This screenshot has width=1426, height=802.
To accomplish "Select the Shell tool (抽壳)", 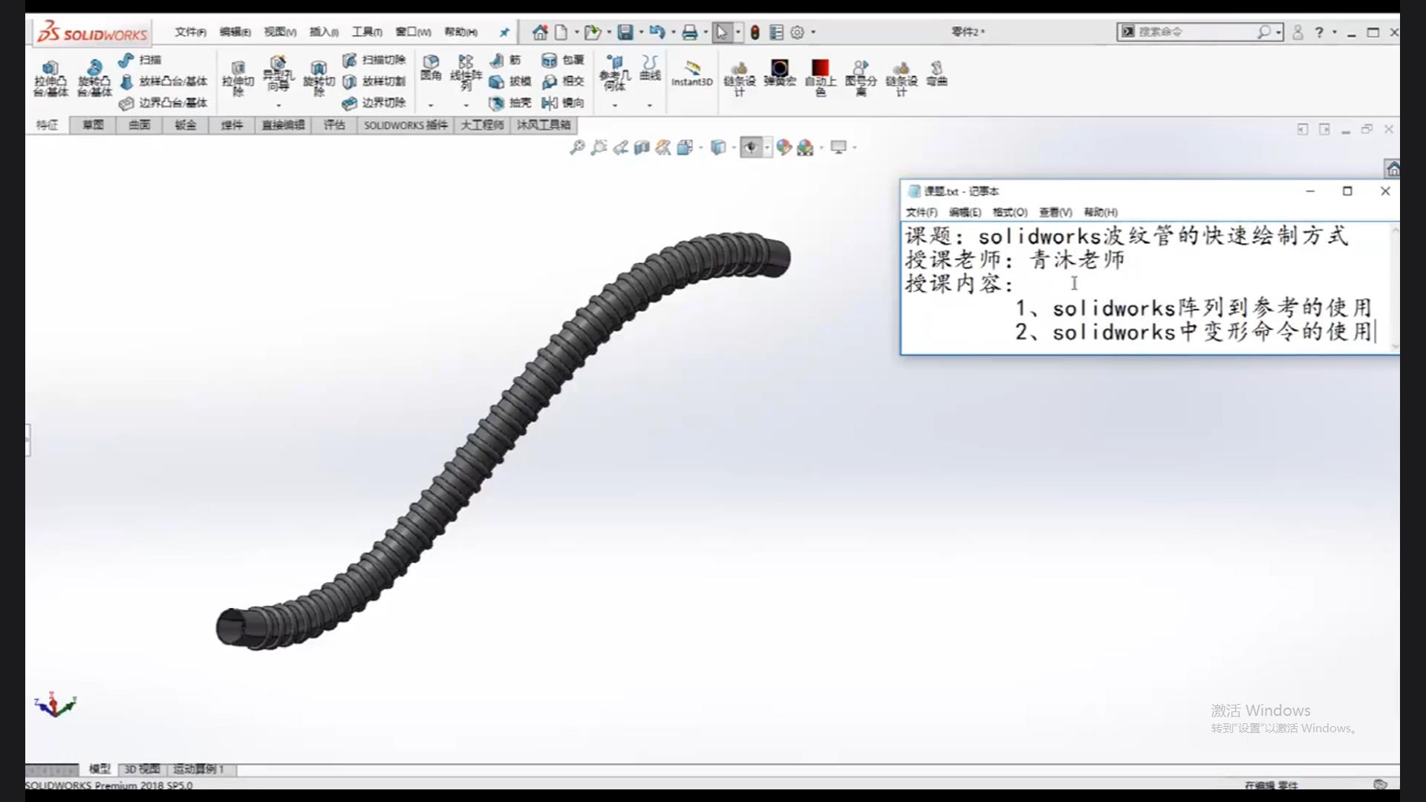I will [510, 102].
